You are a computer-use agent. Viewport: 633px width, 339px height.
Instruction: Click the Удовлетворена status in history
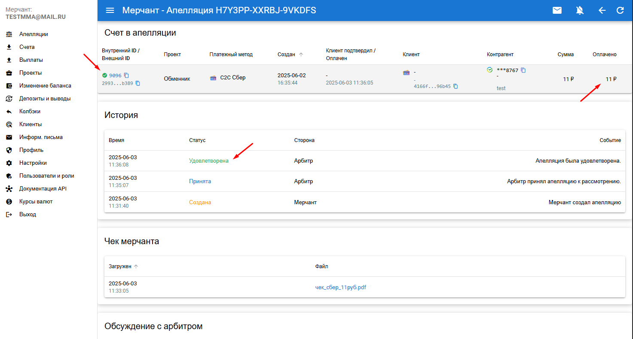(x=208, y=161)
